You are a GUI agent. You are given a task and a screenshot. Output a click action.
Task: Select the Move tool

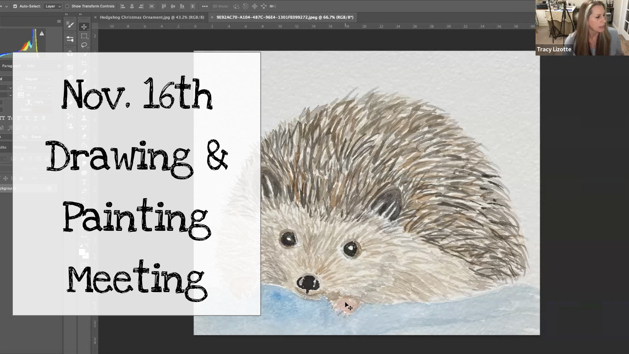point(84,27)
